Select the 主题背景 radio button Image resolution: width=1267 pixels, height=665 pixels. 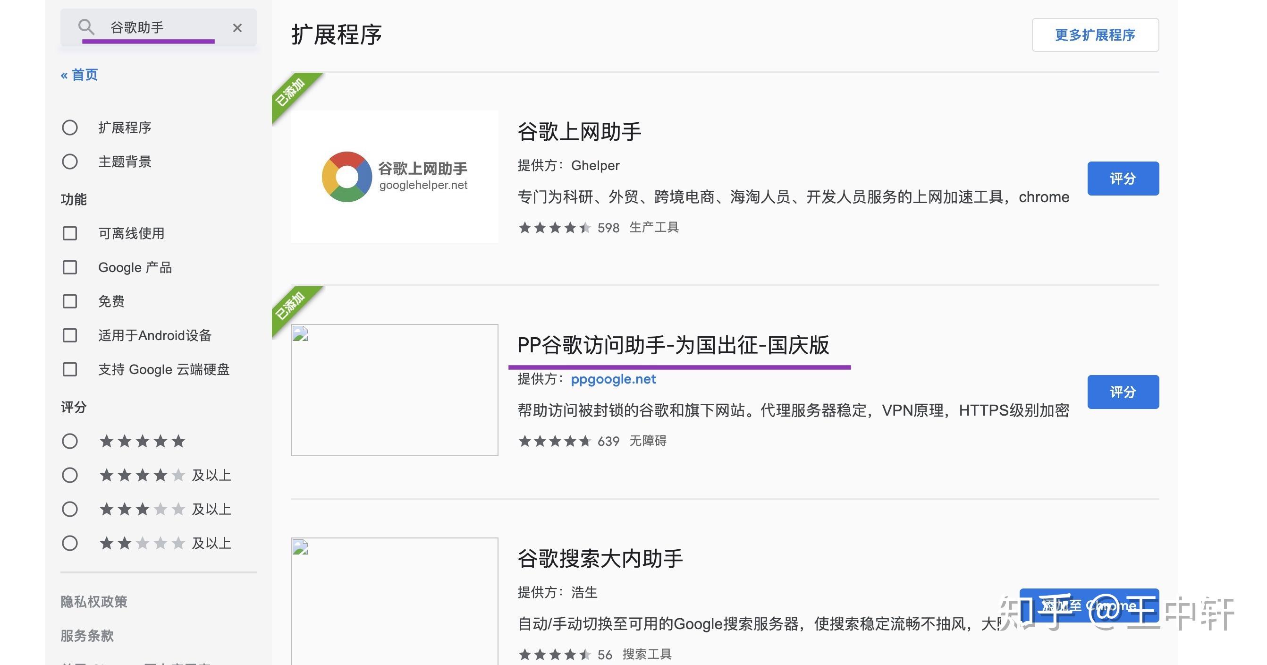[70, 162]
